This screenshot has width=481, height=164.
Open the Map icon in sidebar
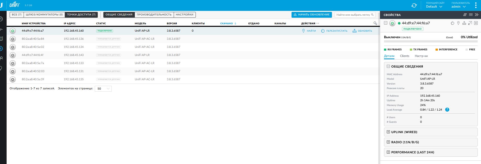[x=1, y=39]
